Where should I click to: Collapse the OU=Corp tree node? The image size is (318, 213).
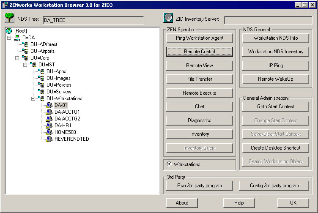coord(17,58)
